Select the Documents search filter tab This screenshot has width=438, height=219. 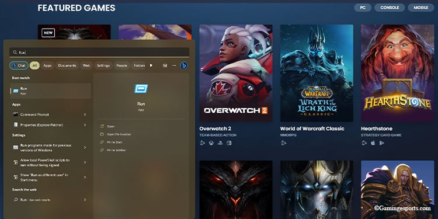pyautogui.click(x=67, y=65)
